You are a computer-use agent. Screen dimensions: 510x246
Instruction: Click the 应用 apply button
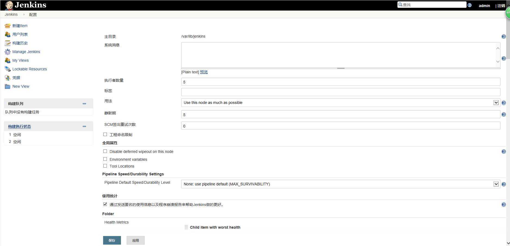point(136,240)
